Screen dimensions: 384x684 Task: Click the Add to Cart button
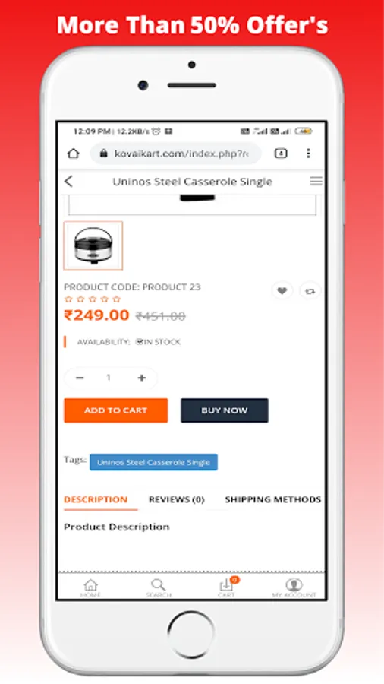(x=116, y=410)
